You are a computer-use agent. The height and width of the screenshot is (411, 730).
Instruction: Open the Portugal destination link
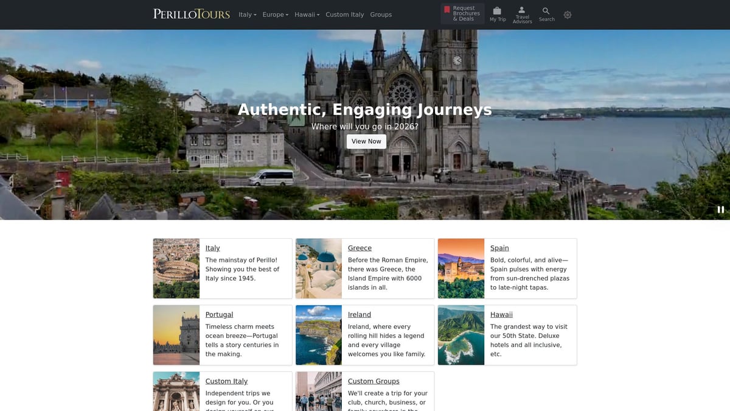click(x=219, y=314)
